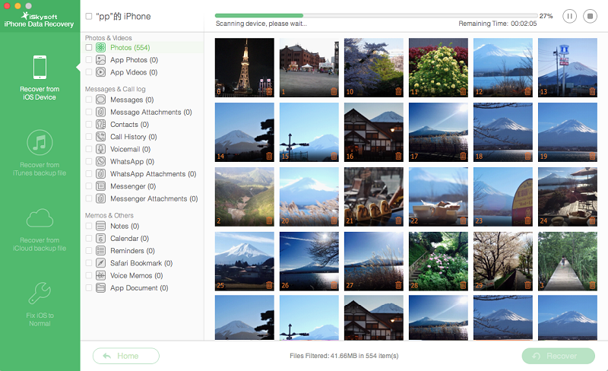Check the App Photos checkbox

click(x=89, y=60)
